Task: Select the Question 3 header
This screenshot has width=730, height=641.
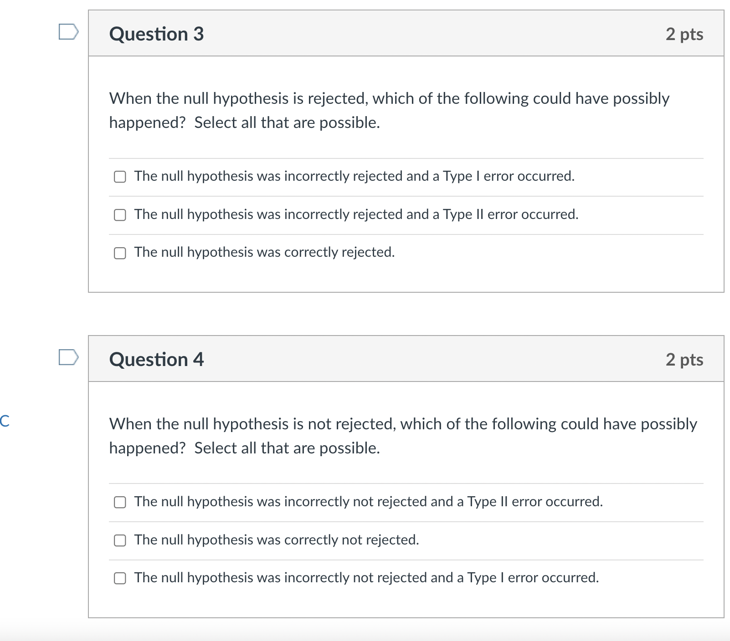Action: click(156, 34)
